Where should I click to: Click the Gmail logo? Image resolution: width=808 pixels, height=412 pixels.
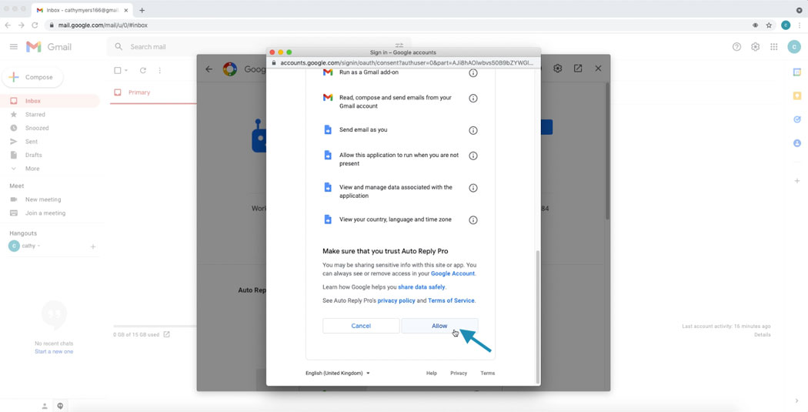49,47
